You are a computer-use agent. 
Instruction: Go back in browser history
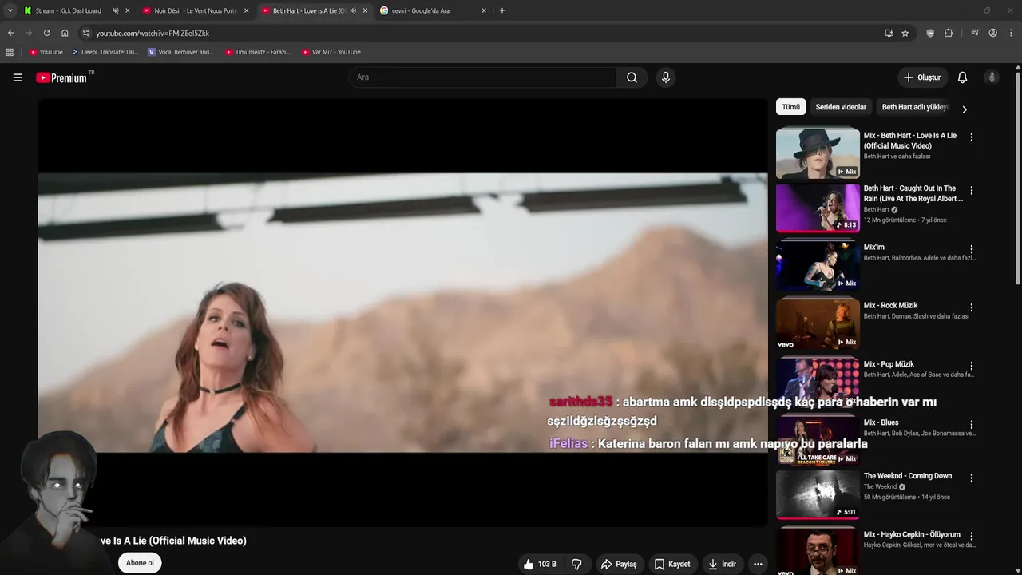[x=10, y=33]
